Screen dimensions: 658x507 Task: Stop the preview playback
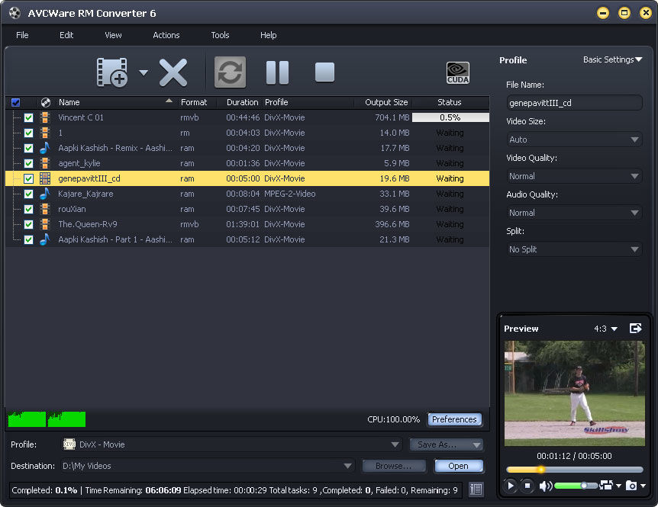[527, 486]
